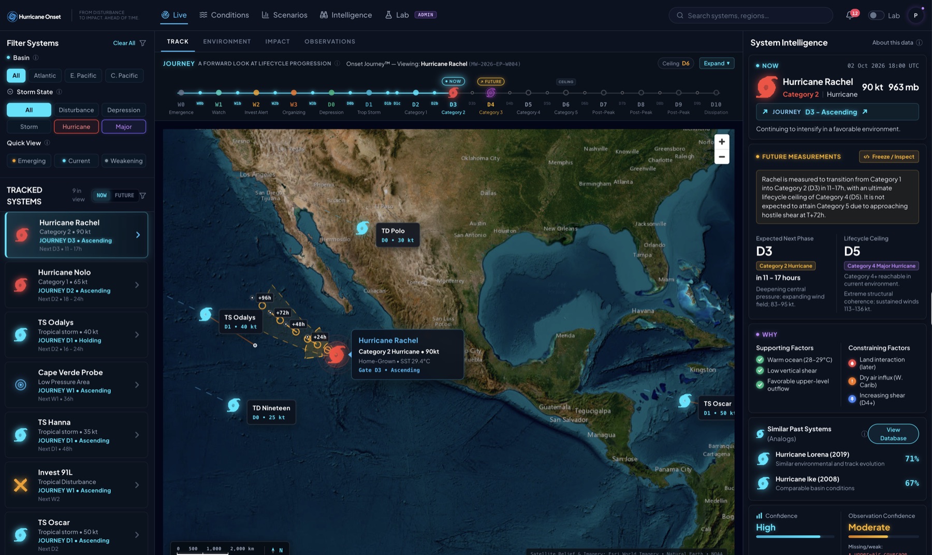
Task: Switch to the Impact tab
Action: pos(278,41)
